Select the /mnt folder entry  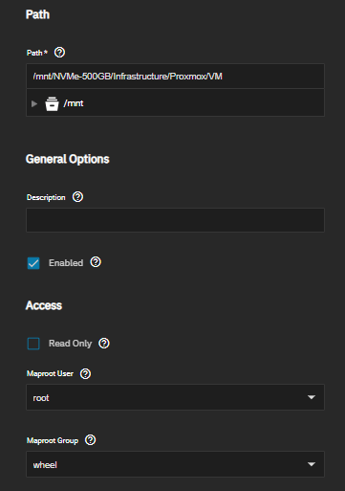pos(74,103)
